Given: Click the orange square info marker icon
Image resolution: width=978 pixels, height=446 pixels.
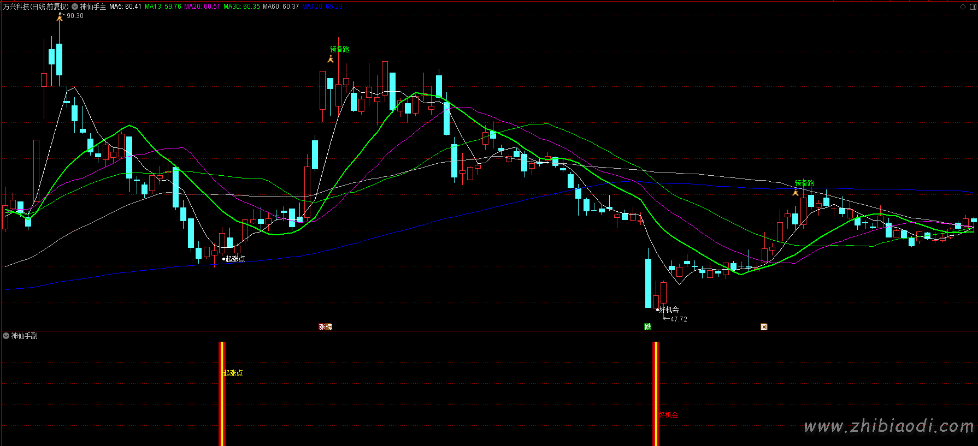Looking at the screenshot, I should pyautogui.click(x=764, y=327).
